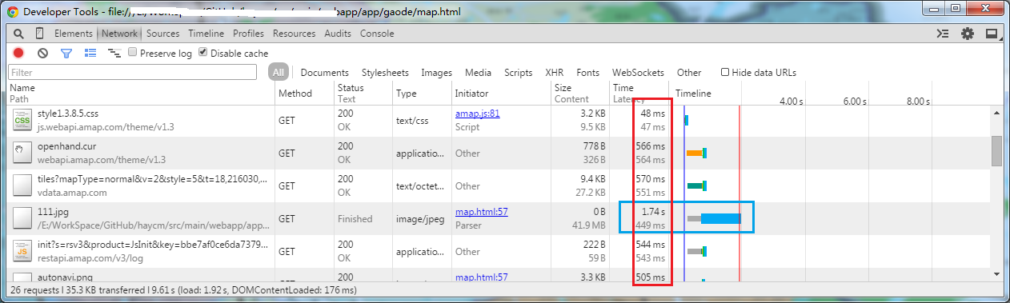Filter requests by Other type
The width and height of the screenshot is (1010, 303).
tap(689, 72)
